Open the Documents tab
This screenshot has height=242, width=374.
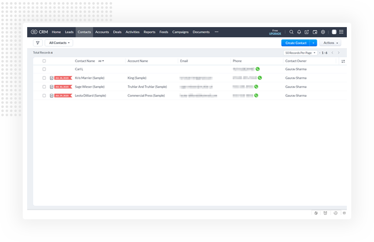[x=201, y=32]
